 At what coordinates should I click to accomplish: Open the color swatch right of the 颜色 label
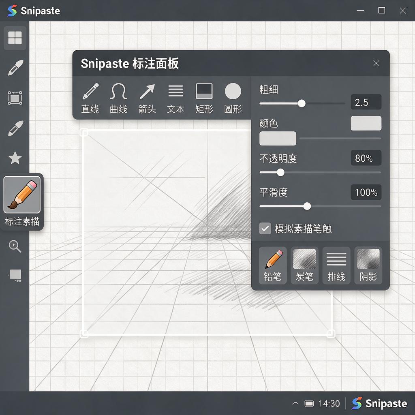pos(366,123)
